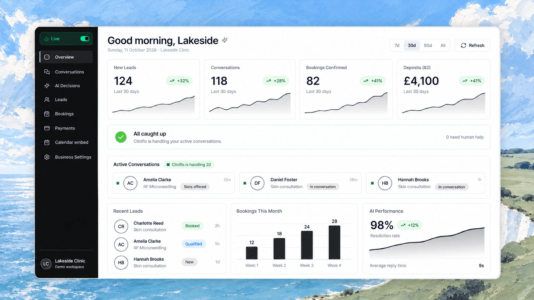Select the All time range

coord(443,45)
